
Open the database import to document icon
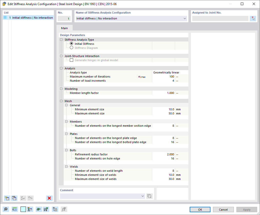(x=55, y=209)
